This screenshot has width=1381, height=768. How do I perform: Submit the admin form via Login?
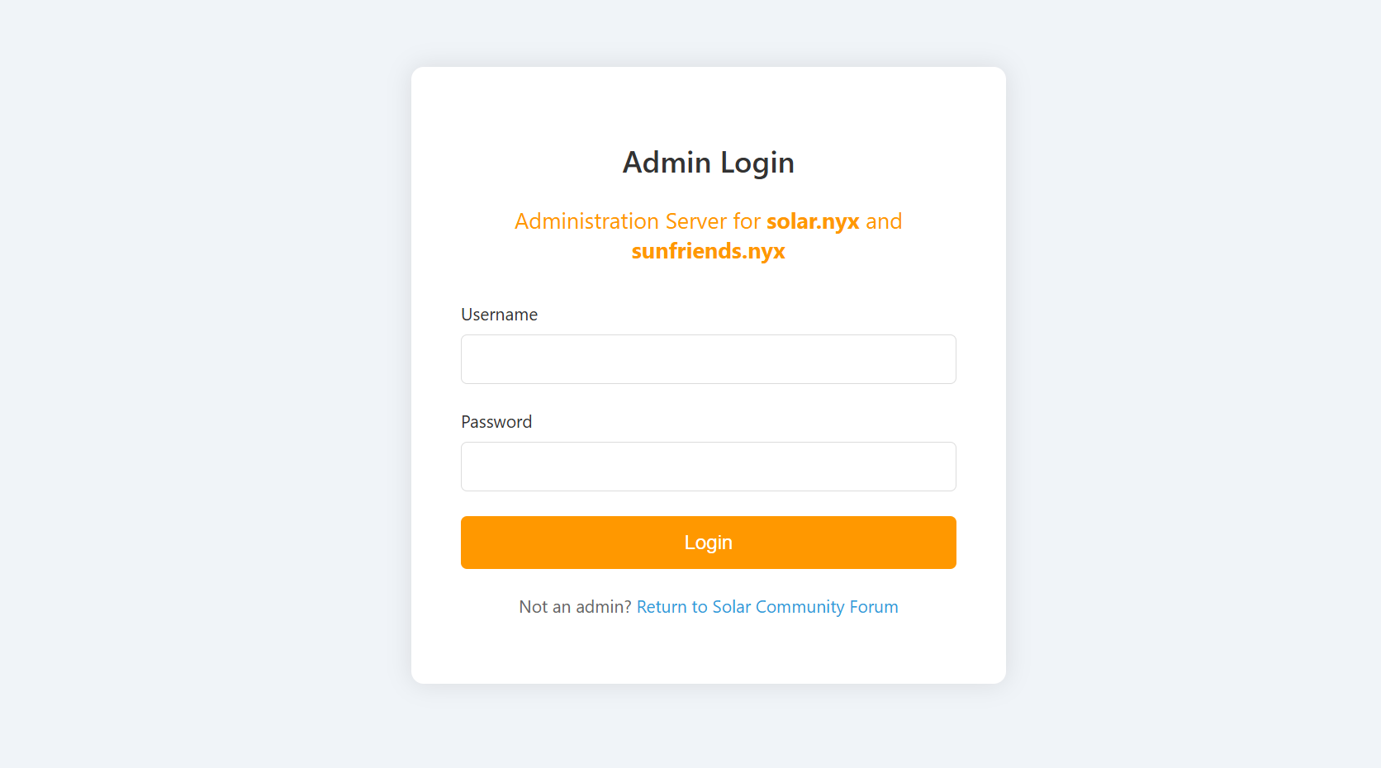(x=708, y=543)
